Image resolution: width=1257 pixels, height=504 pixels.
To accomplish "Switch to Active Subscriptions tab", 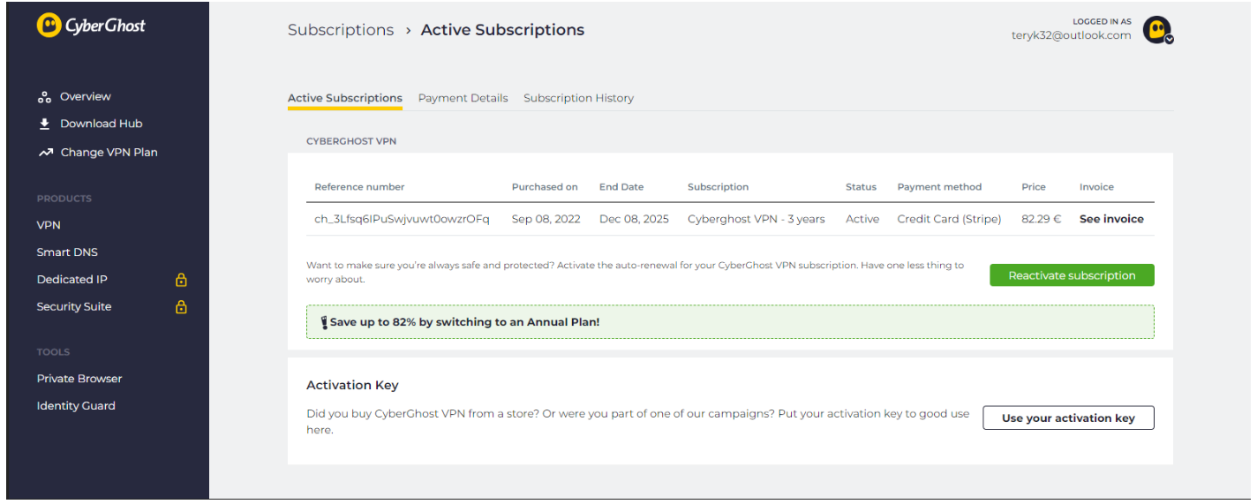I will coord(345,98).
